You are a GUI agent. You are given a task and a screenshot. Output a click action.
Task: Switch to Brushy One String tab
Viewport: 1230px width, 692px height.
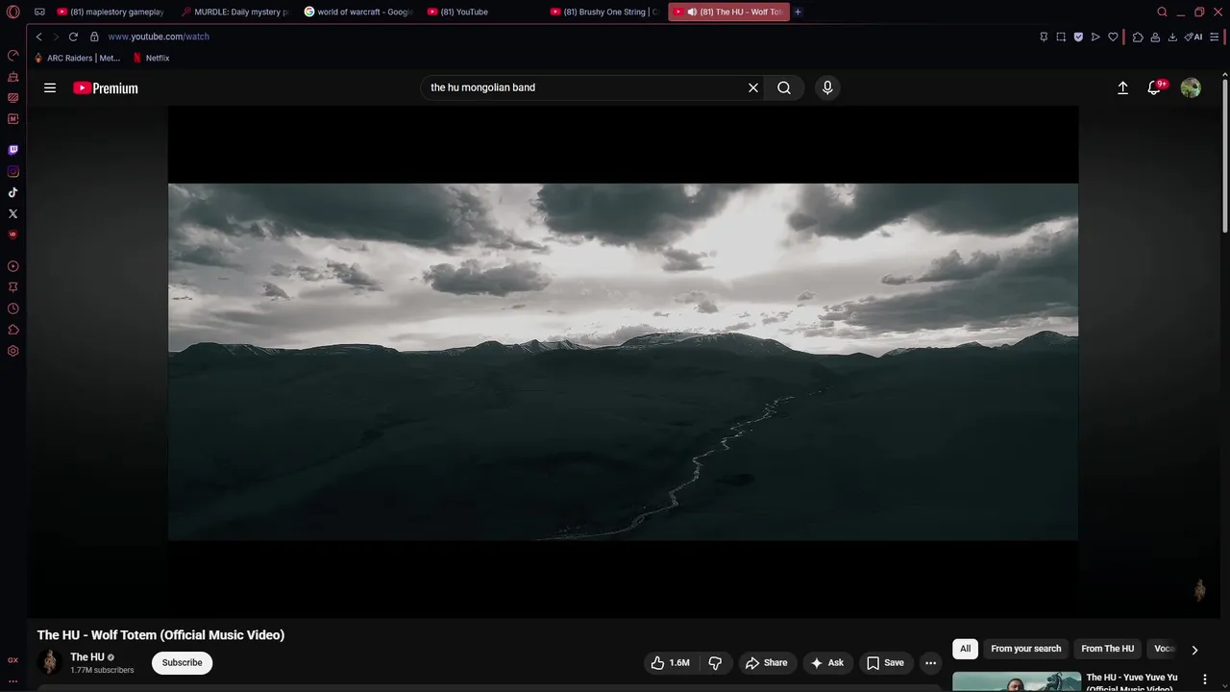[606, 12]
